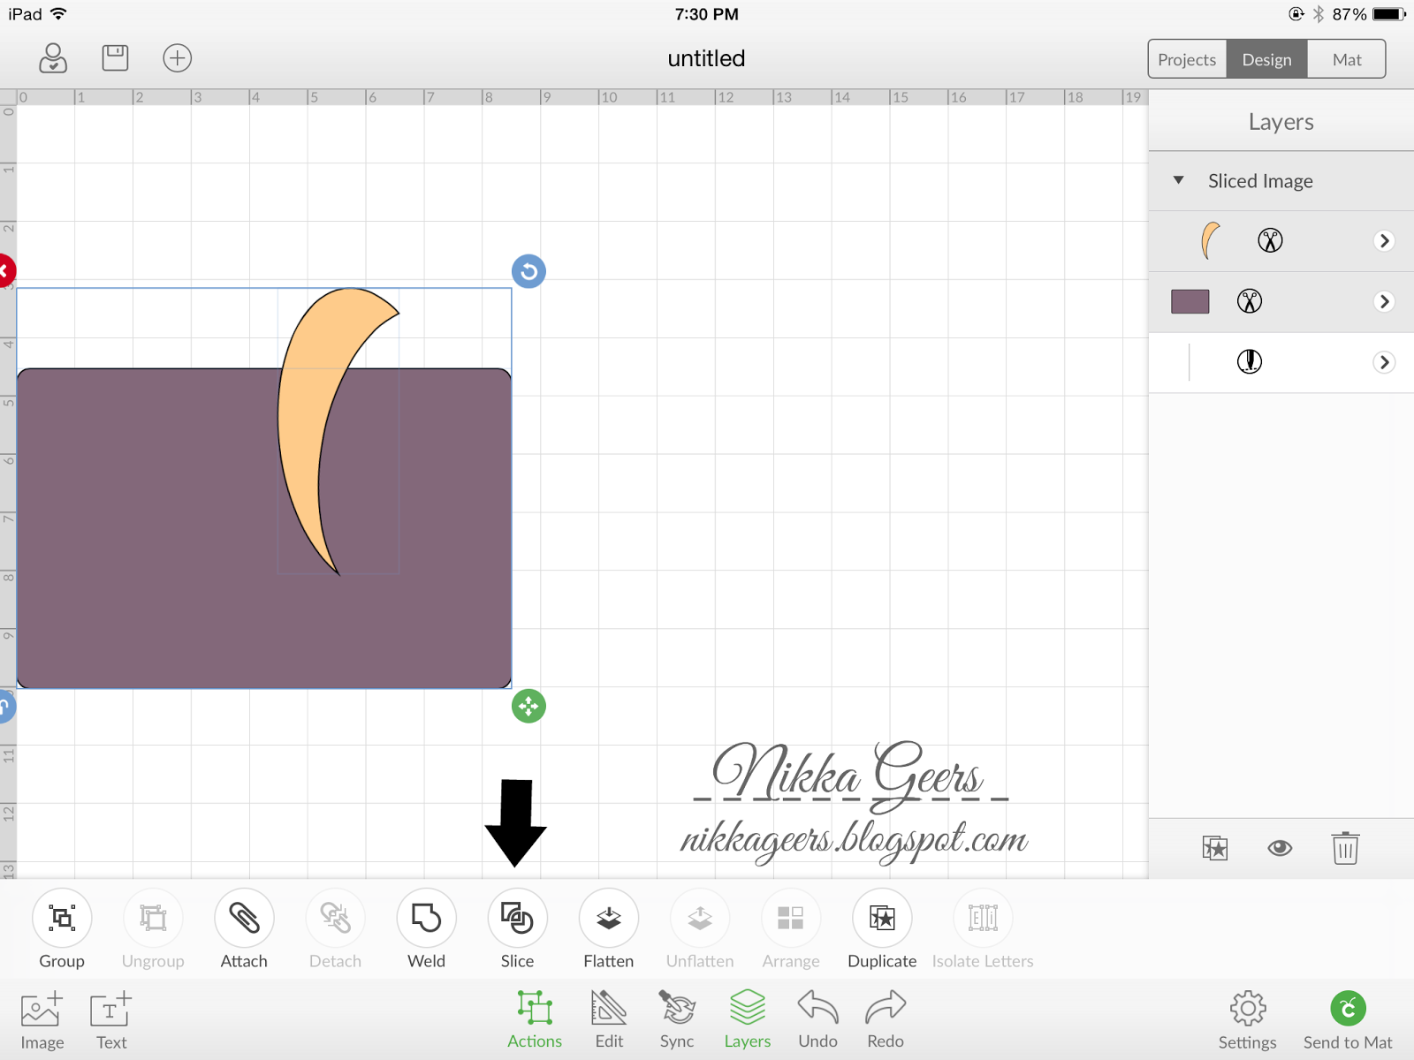This screenshot has width=1414, height=1060.
Task: Click the Slice tool
Action: (517, 919)
